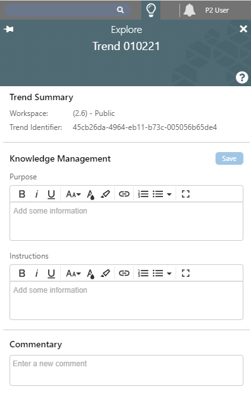Toggle underline in Instructions editor
Image resolution: width=251 pixels, height=417 pixels.
pyautogui.click(x=51, y=273)
